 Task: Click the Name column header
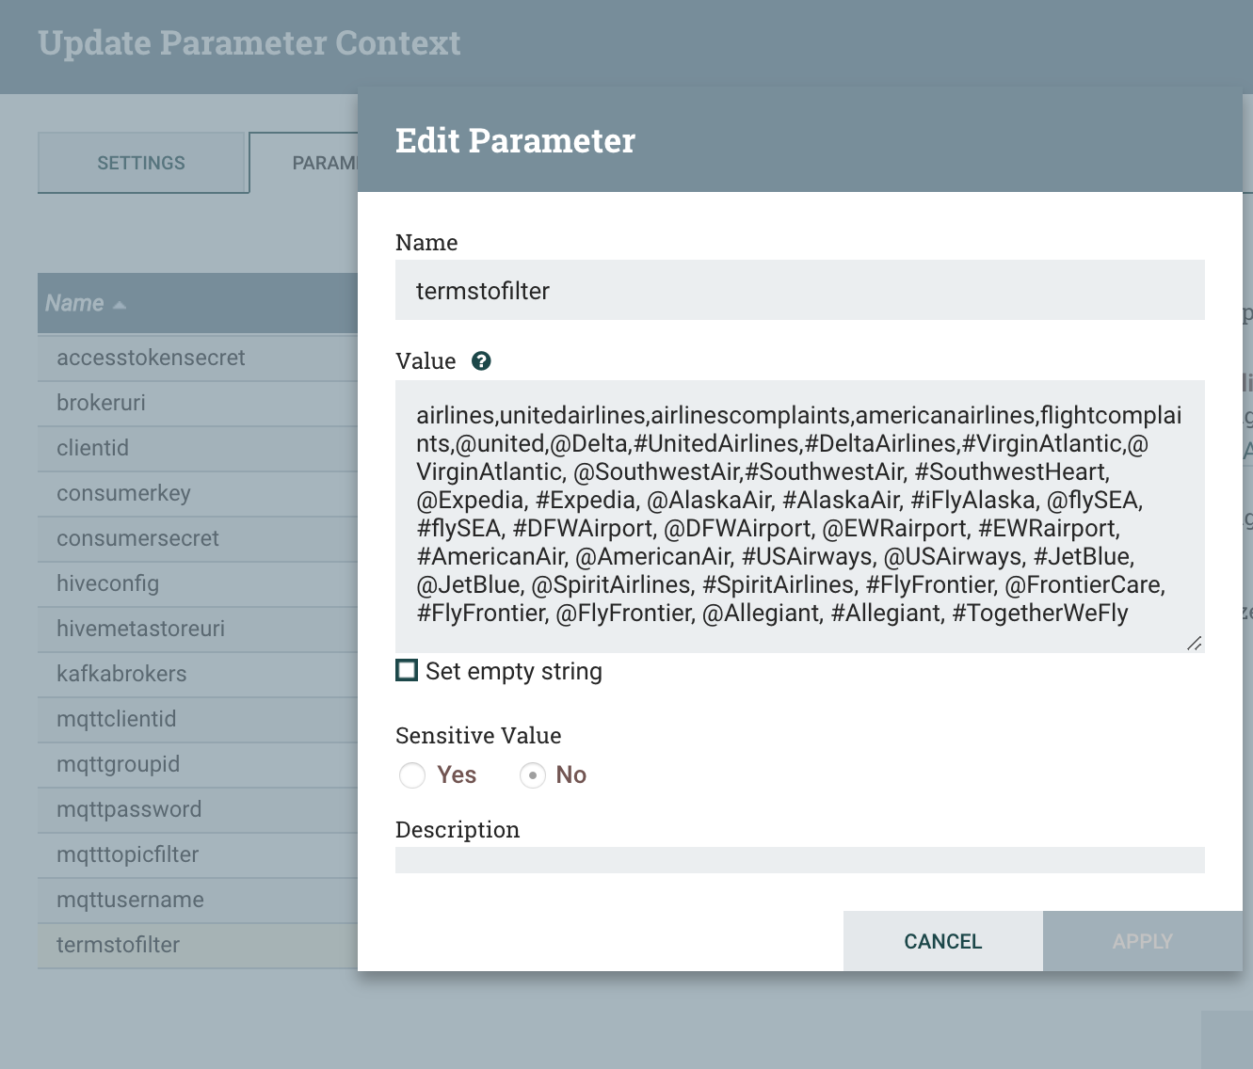click(198, 303)
